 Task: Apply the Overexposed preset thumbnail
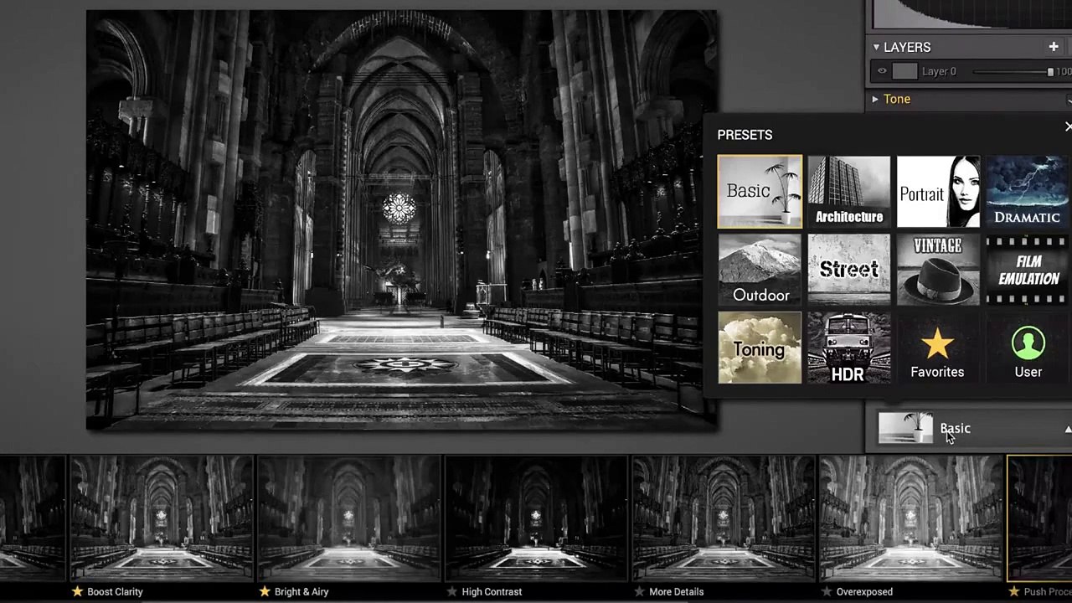(x=911, y=518)
